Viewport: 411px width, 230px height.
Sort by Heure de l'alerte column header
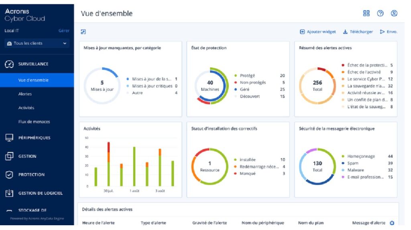98,223
